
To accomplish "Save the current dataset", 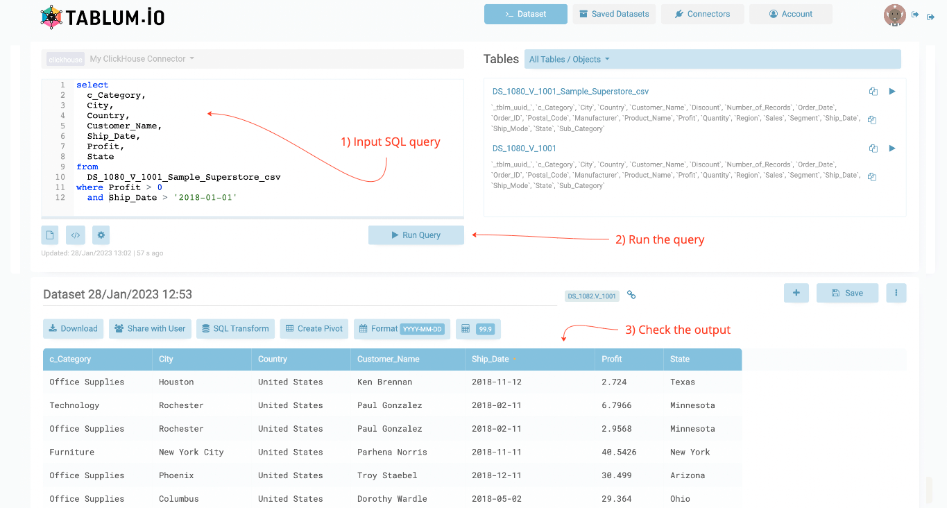I will (847, 293).
